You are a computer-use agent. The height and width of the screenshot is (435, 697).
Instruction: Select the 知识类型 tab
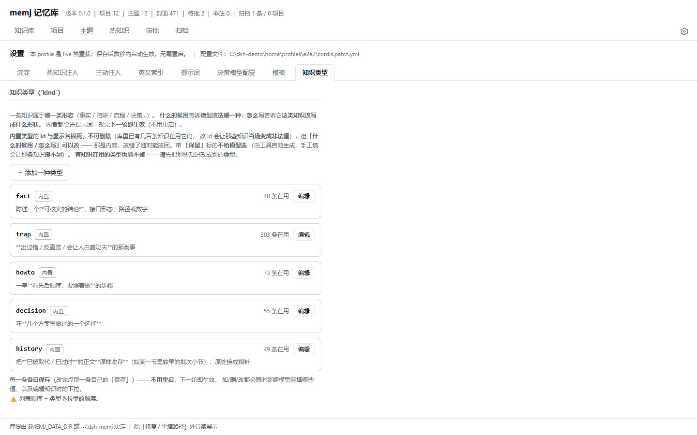[x=315, y=72]
